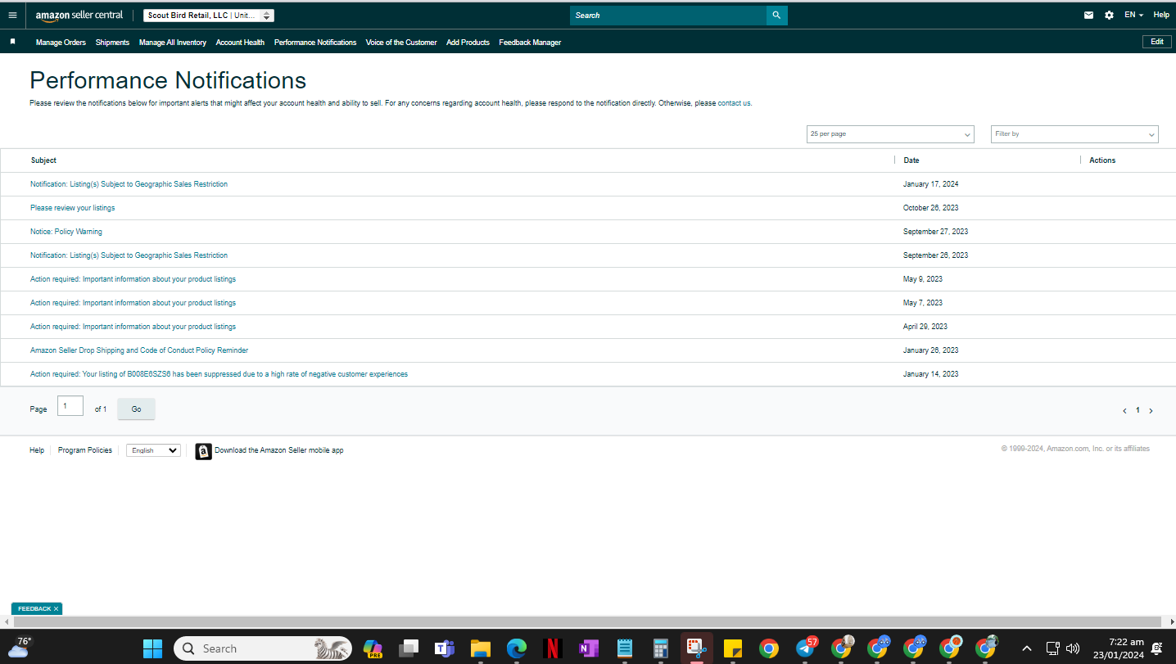This screenshot has height=664, width=1176.
Task: Open the Windows Start menu
Action: tap(152, 648)
